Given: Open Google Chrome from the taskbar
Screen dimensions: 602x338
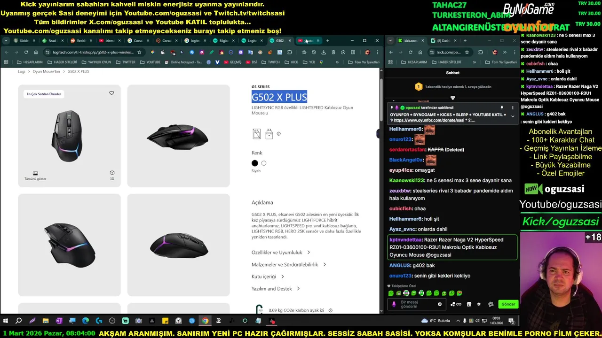Looking at the screenshot, I should point(205,321).
